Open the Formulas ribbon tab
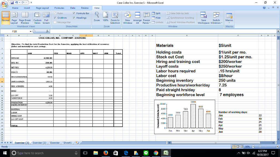The width and height of the screenshot is (280, 157). [59, 8]
